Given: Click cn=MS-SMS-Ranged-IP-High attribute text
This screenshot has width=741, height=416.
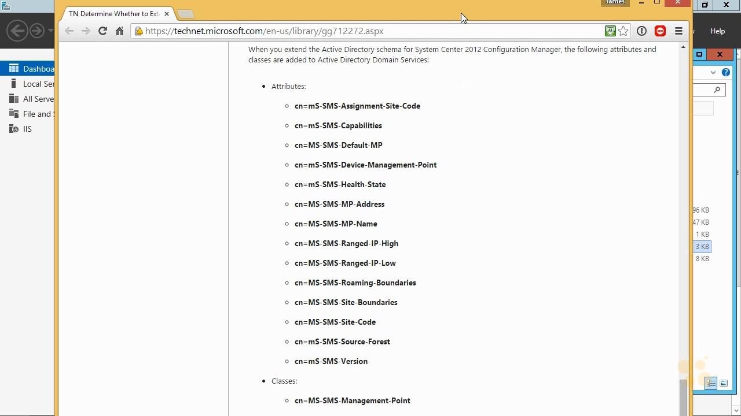Looking at the screenshot, I should tap(346, 243).
